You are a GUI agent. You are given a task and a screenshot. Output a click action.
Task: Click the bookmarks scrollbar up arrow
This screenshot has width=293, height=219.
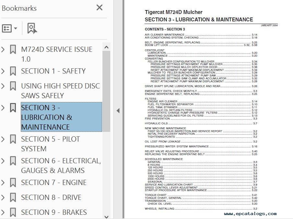click(106, 47)
